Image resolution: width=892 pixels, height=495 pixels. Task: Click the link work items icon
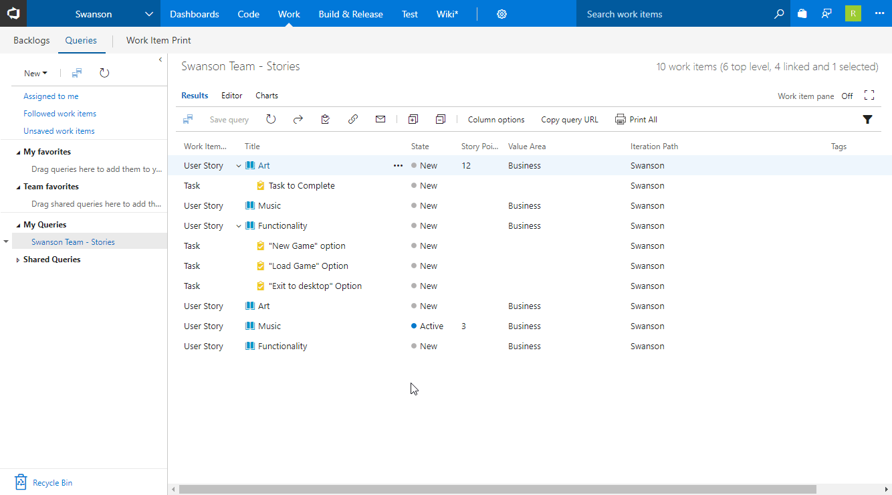(x=353, y=119)
